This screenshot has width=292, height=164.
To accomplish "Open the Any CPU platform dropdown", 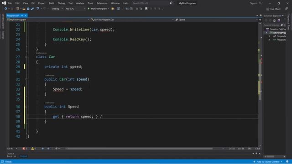I will coord(75,9).
